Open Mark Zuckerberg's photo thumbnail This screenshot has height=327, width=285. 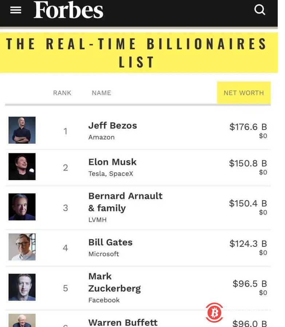click(x=22, y=287)
